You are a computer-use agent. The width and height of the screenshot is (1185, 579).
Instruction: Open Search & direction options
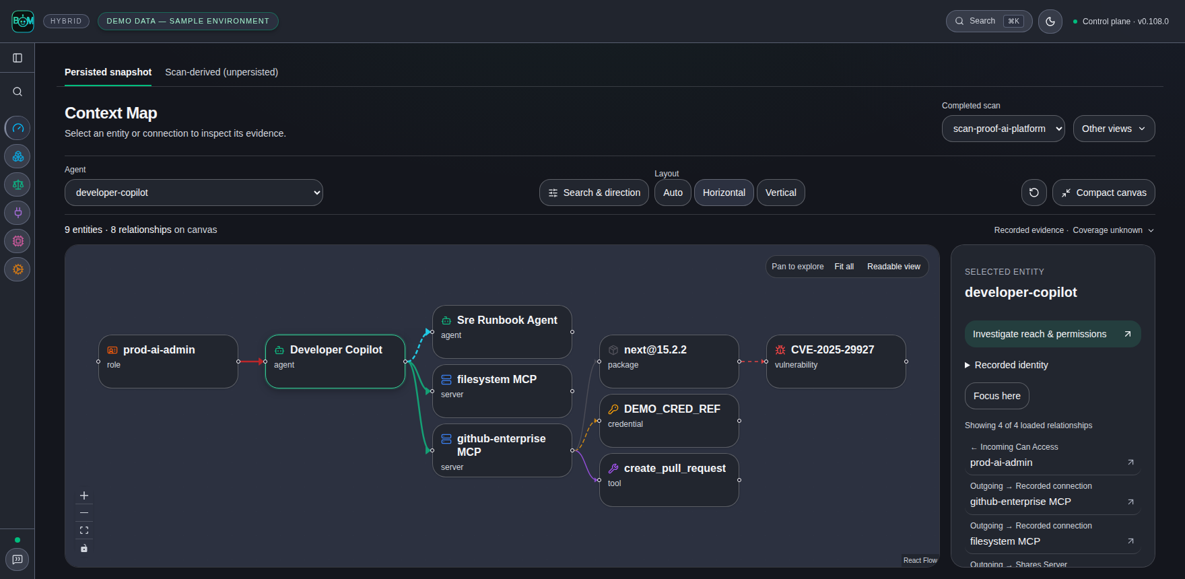click(594, 193)
